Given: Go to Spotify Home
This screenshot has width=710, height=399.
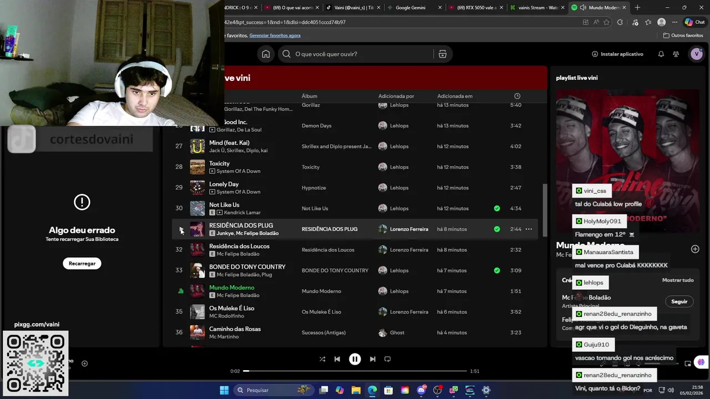Looking at the screenshot, I should pyautogui.click(x=266, y=54).
